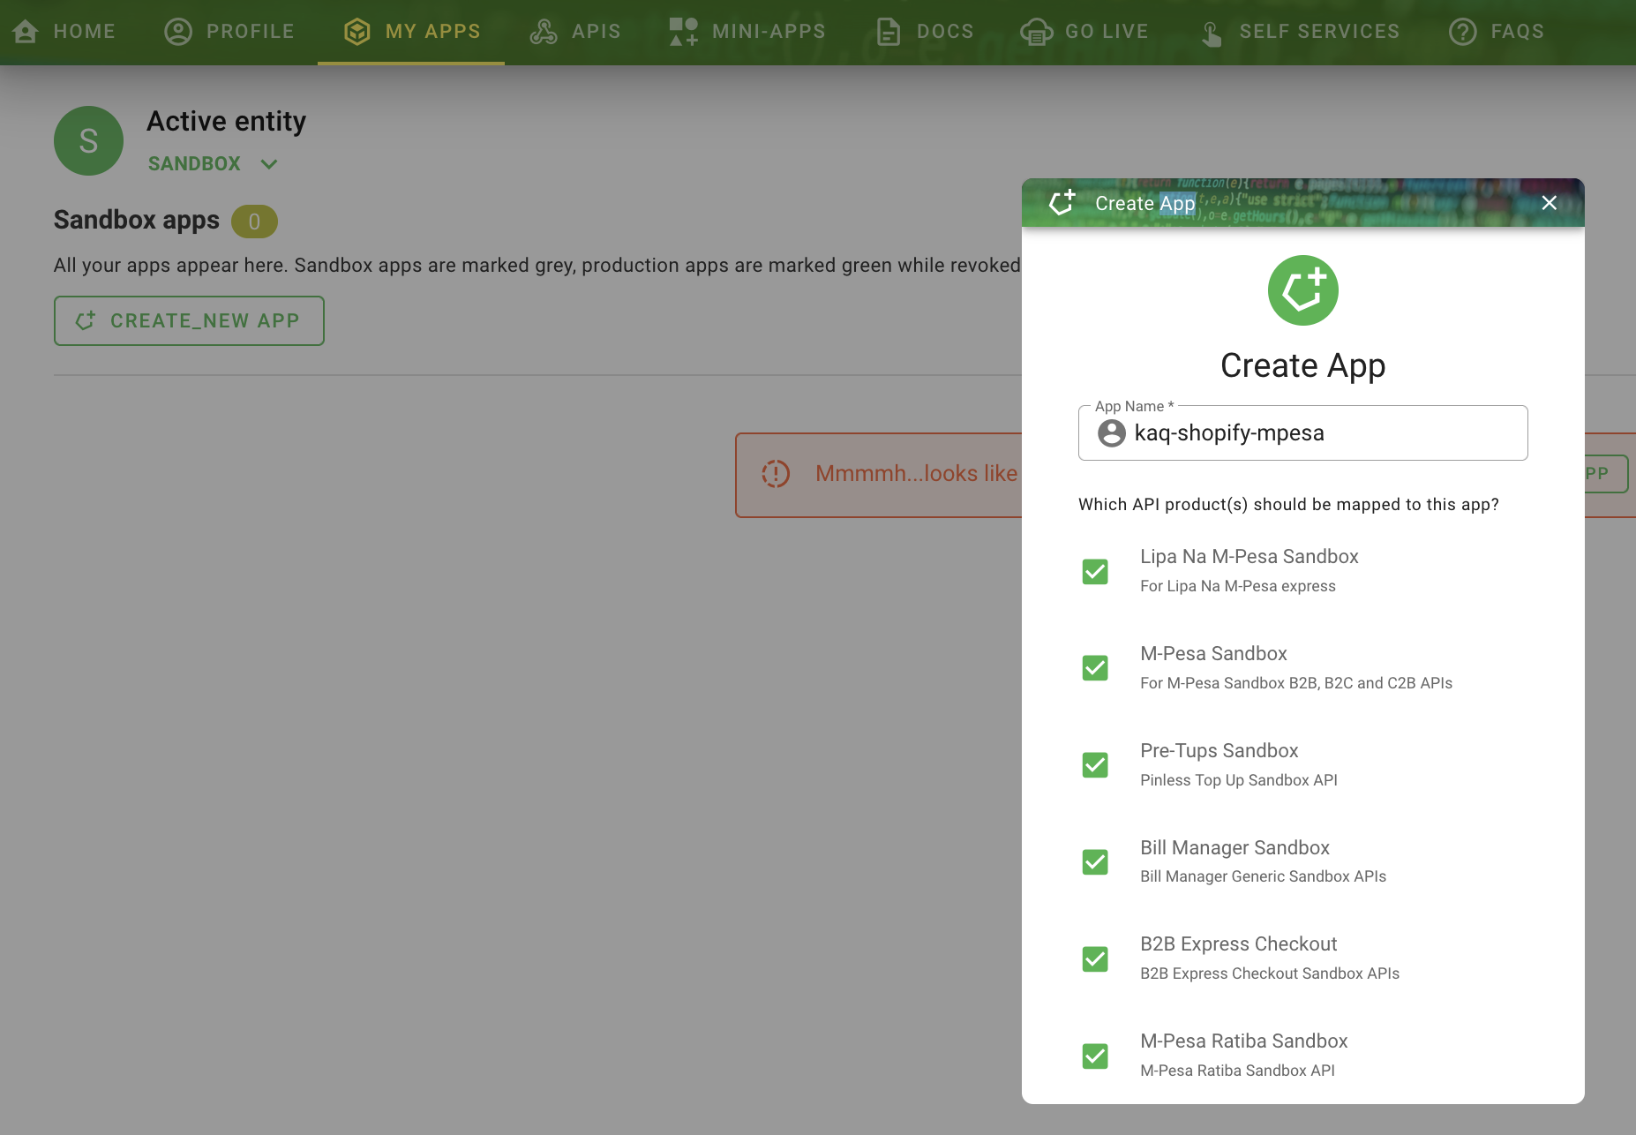1636x1135 pixels.
Task: Open the Go Live tab
Action: [x=1084, y=32]
